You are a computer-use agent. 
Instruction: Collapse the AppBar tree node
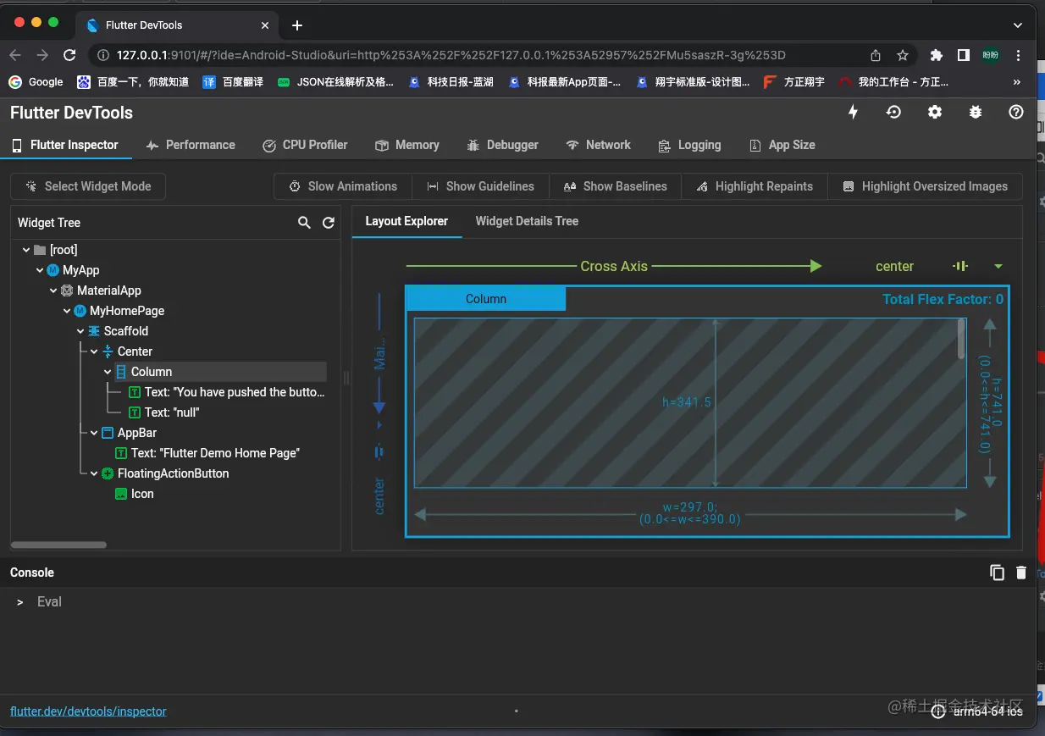tap(94, 433)
